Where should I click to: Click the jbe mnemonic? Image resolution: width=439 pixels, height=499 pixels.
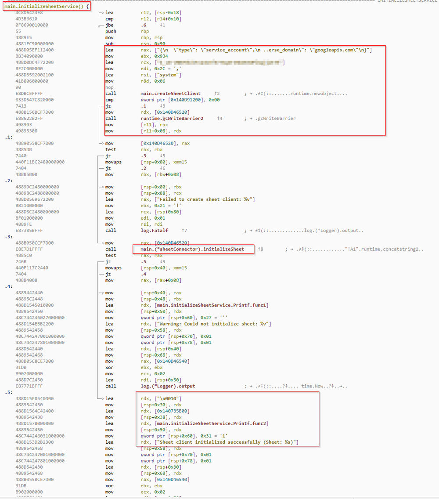(109, 25)
